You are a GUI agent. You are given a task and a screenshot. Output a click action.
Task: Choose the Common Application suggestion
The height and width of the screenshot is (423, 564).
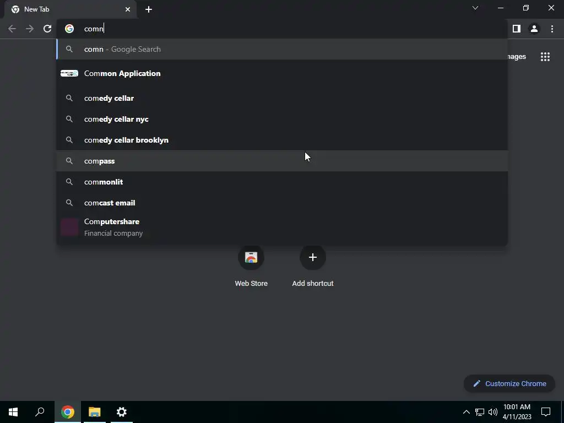(x=283, y=73)
